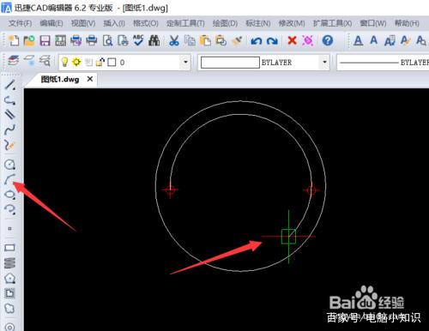Select the freehand sketch tool
Viewport: 429px width, 331px height.
10,145
